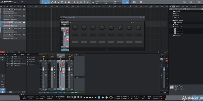Show automation curve icon above tracks
Viewport: 203px width, 101px height.
coord(11,6)
